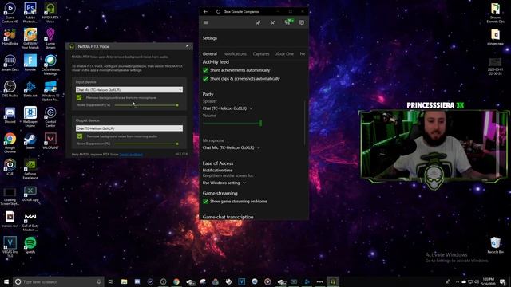The width and height of the screenshot is (511, 287).
Task: Select the Discord desktop icon
Action: 10,115
